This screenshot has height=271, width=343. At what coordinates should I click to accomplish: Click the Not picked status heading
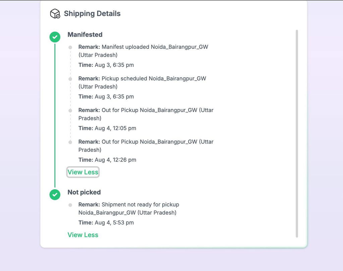coord(84,192)
